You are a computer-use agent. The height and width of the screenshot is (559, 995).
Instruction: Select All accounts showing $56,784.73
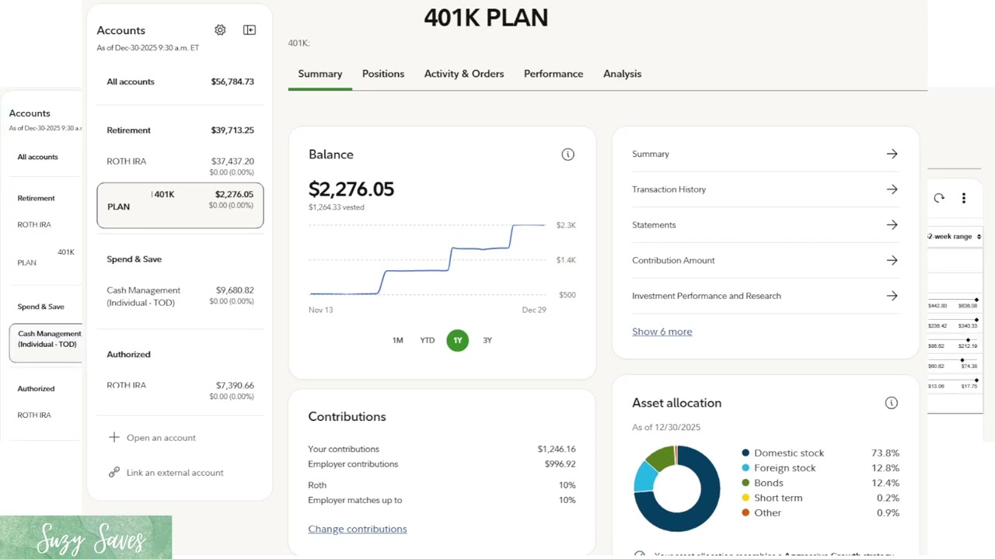tap(180, 82)
